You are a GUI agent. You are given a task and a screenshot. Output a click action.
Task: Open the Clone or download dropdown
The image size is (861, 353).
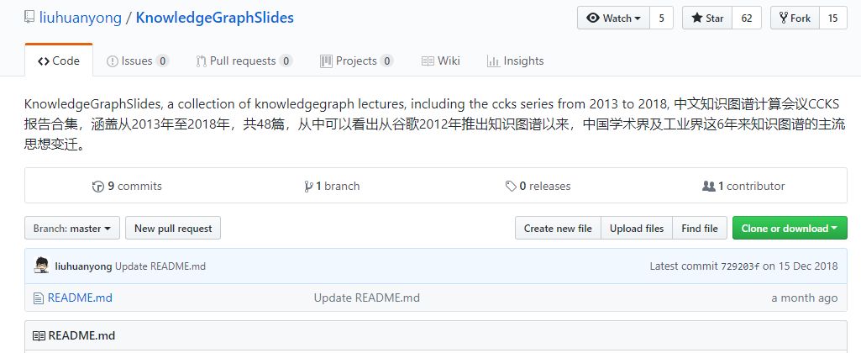click(789, 228)
